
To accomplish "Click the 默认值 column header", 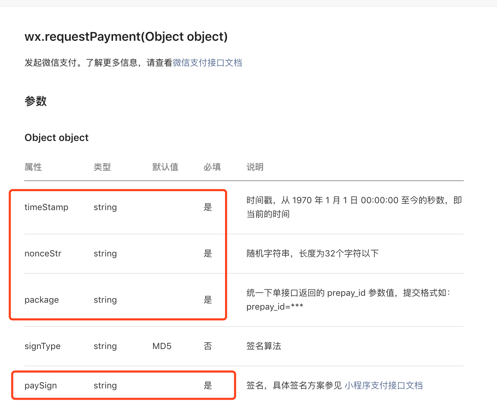I will [166, 167].
